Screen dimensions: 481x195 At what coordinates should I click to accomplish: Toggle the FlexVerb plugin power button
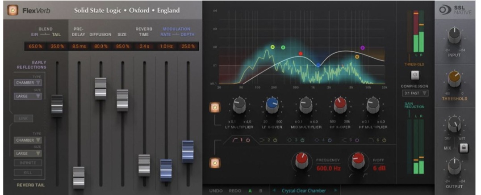13,10
